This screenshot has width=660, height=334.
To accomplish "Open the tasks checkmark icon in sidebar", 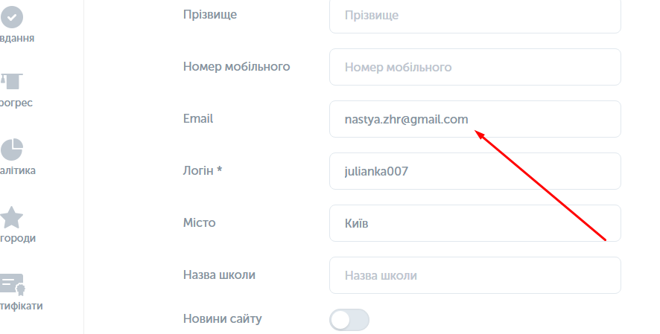I will (11, 17).
